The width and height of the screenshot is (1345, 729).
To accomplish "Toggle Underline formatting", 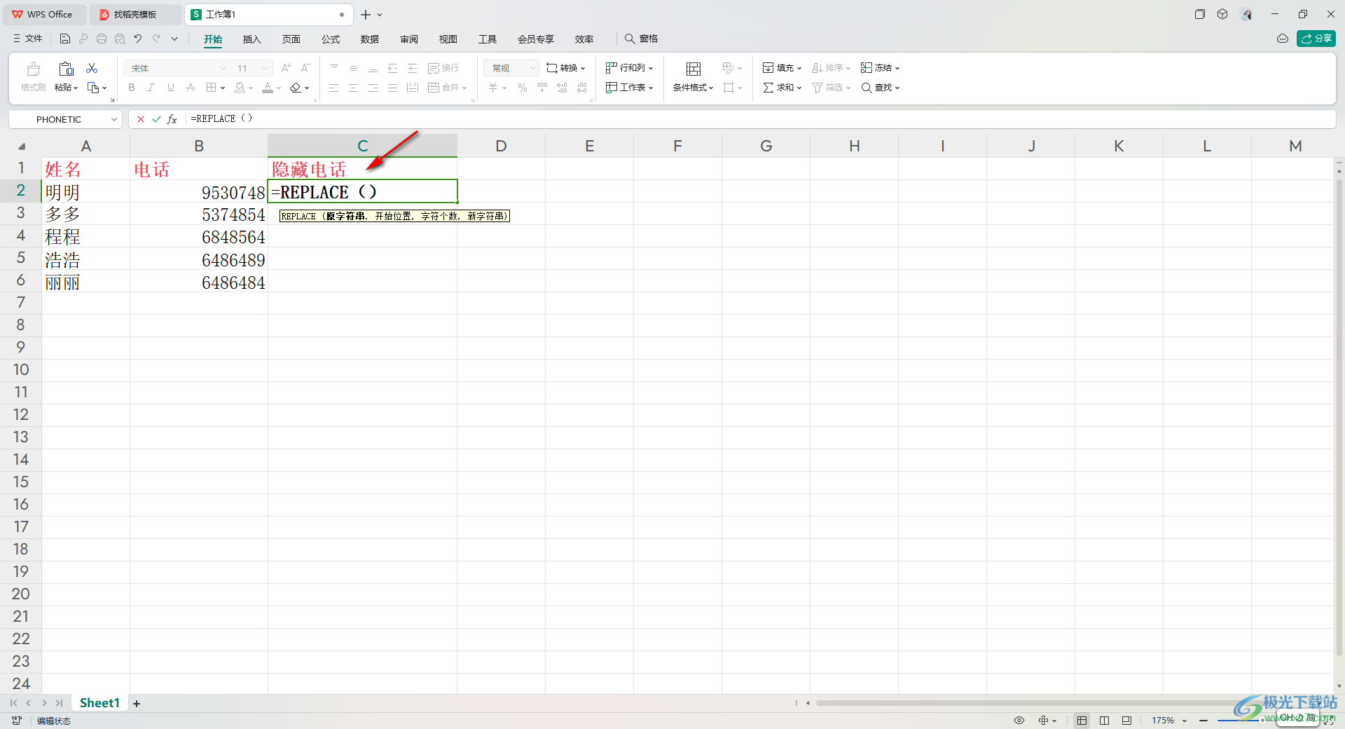I will (170, 88).
